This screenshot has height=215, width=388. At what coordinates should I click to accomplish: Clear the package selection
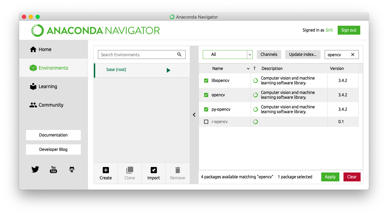click(x=352, y=177)
